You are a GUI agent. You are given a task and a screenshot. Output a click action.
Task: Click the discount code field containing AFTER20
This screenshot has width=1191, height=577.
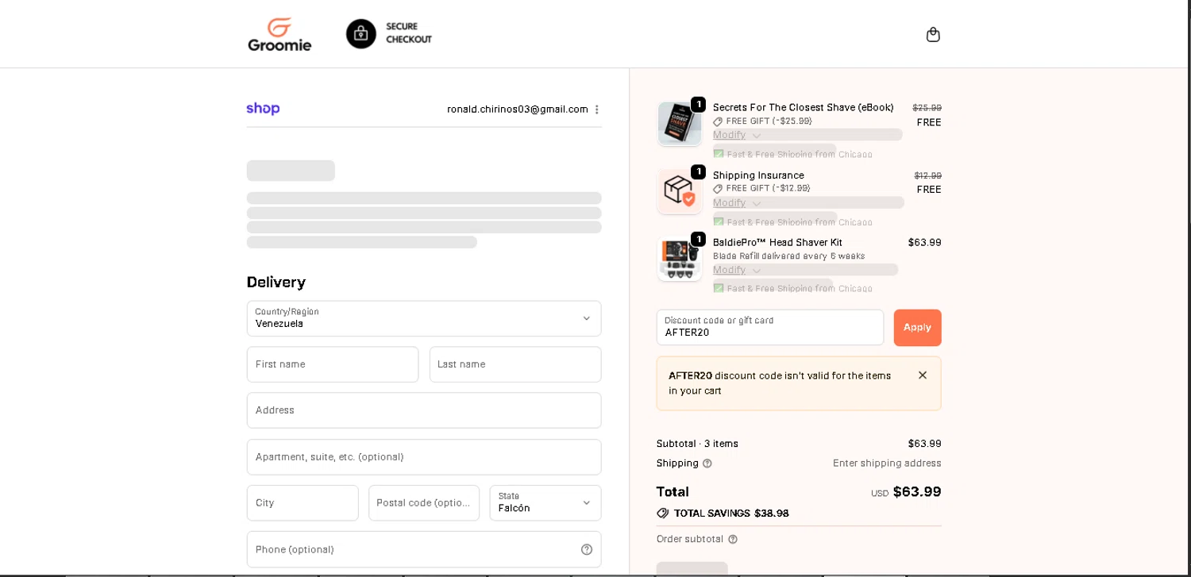point(770,328)
